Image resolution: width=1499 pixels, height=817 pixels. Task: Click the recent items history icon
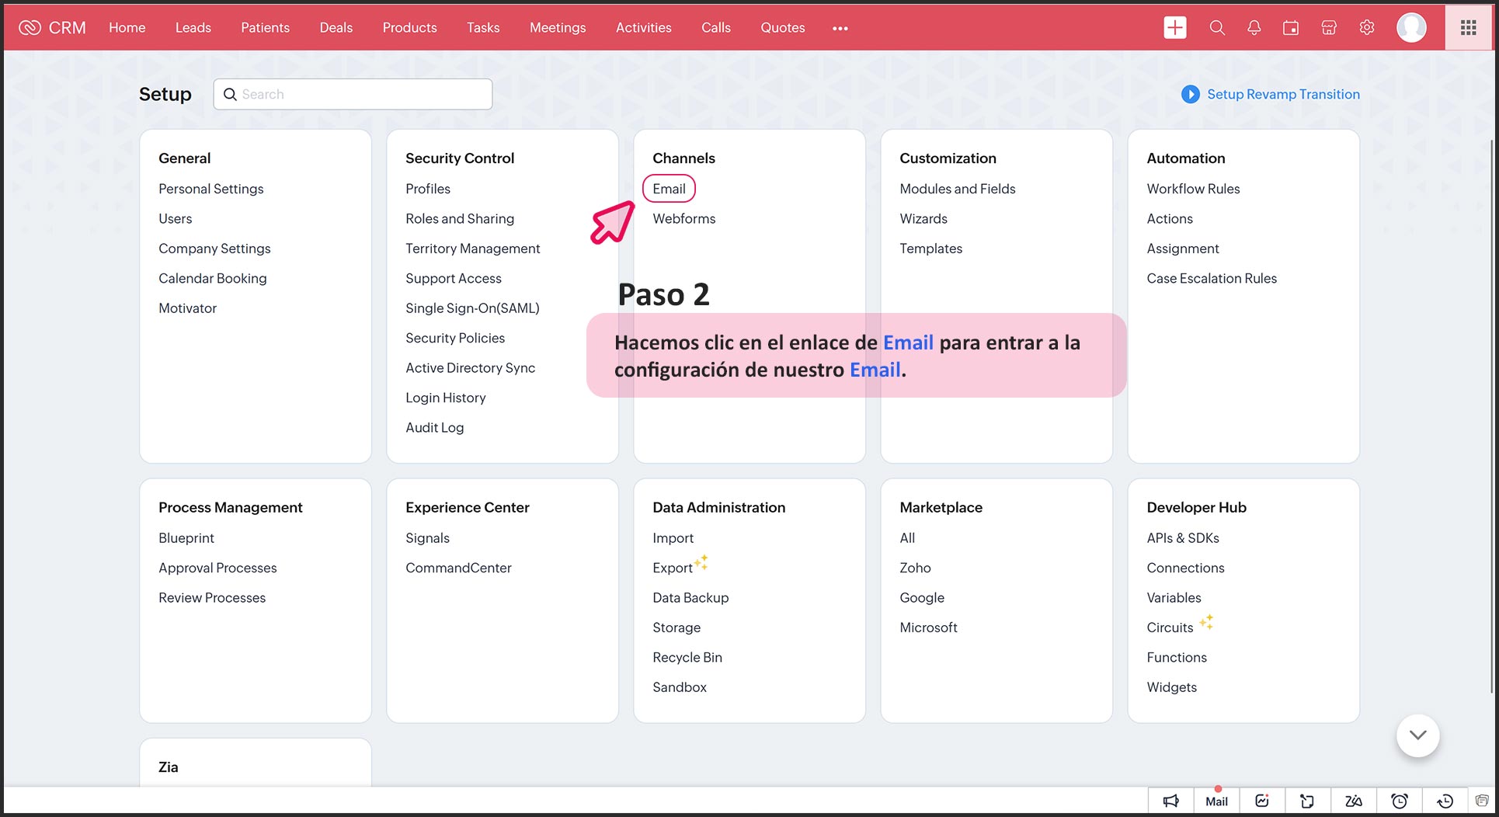coord(1445,801)
